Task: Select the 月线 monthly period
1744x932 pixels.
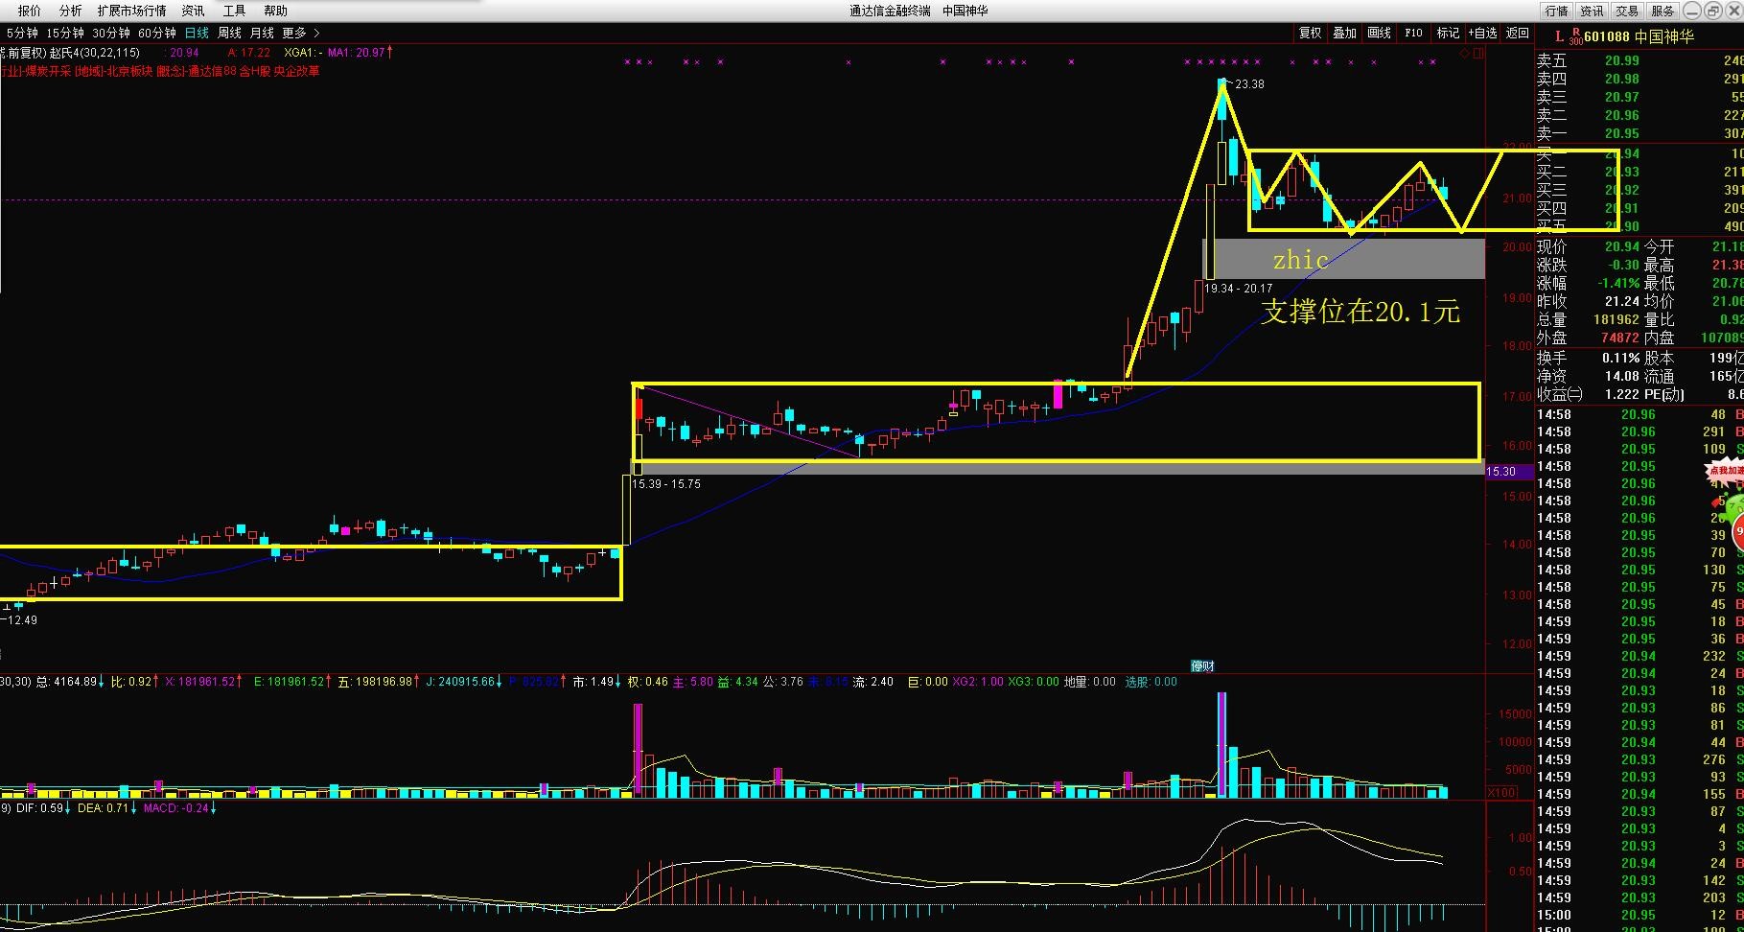Action: click(x=262, y=33)
